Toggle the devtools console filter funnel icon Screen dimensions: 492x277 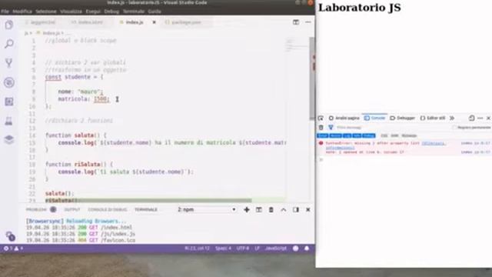pyautogui.click(x=331, y=127)
